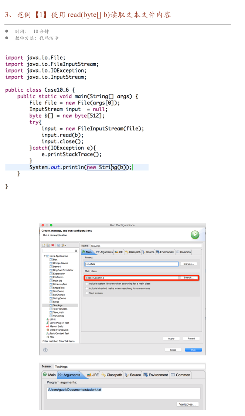Open Common tab in Run Configurations dialog
Screen dimensions: 245x416
(184, 252)
